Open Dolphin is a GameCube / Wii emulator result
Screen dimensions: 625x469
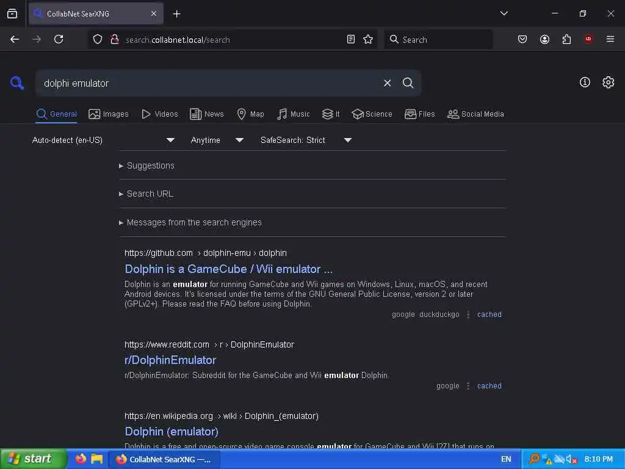click(228, 269)
